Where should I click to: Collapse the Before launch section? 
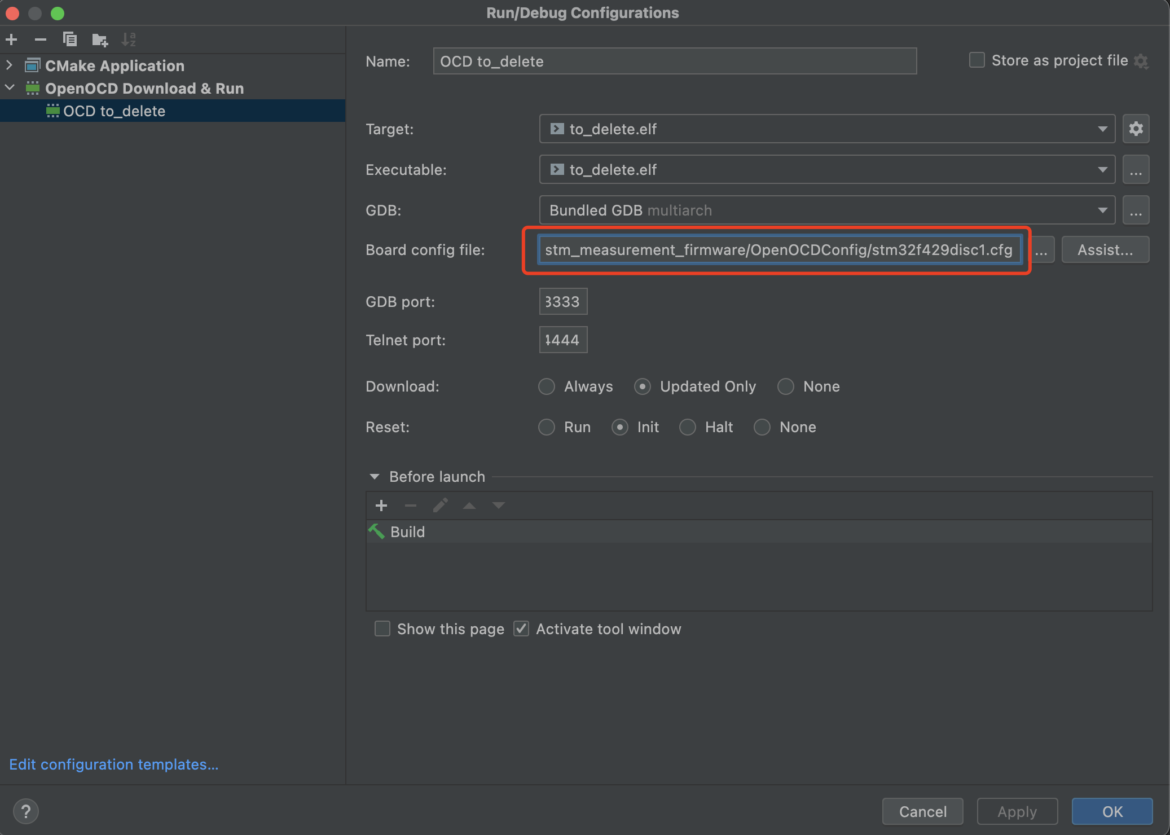click(x=375, y=477)
